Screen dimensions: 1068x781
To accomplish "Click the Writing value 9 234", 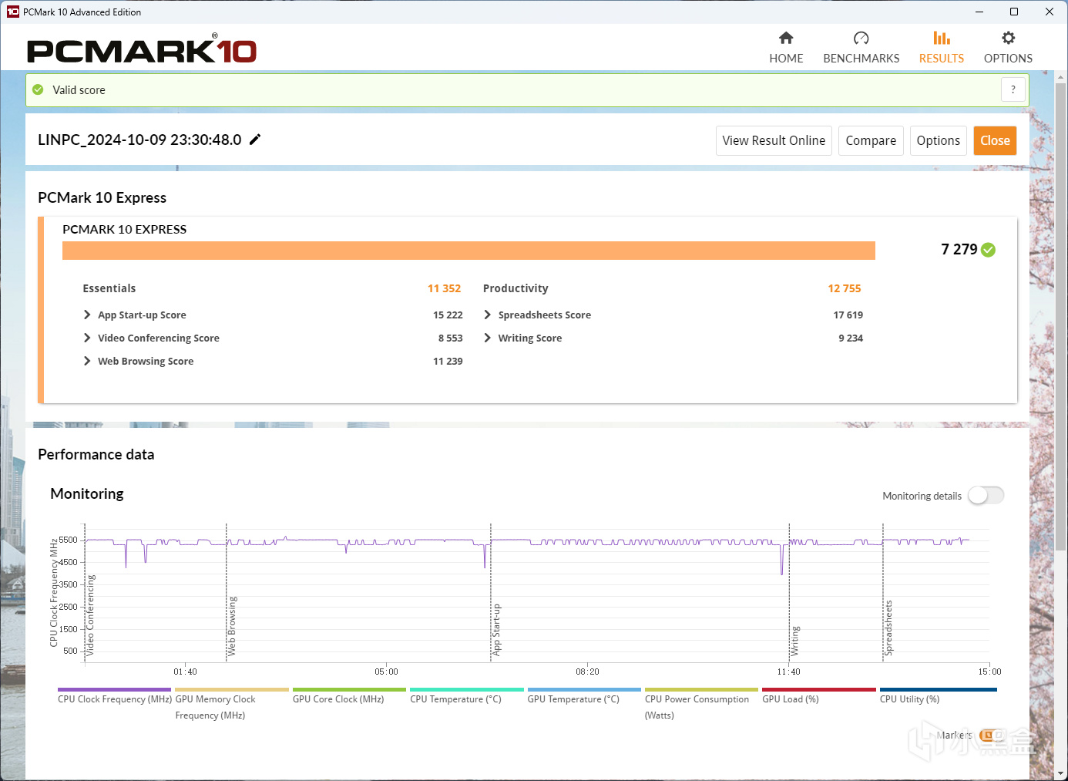I will (851, 338).
